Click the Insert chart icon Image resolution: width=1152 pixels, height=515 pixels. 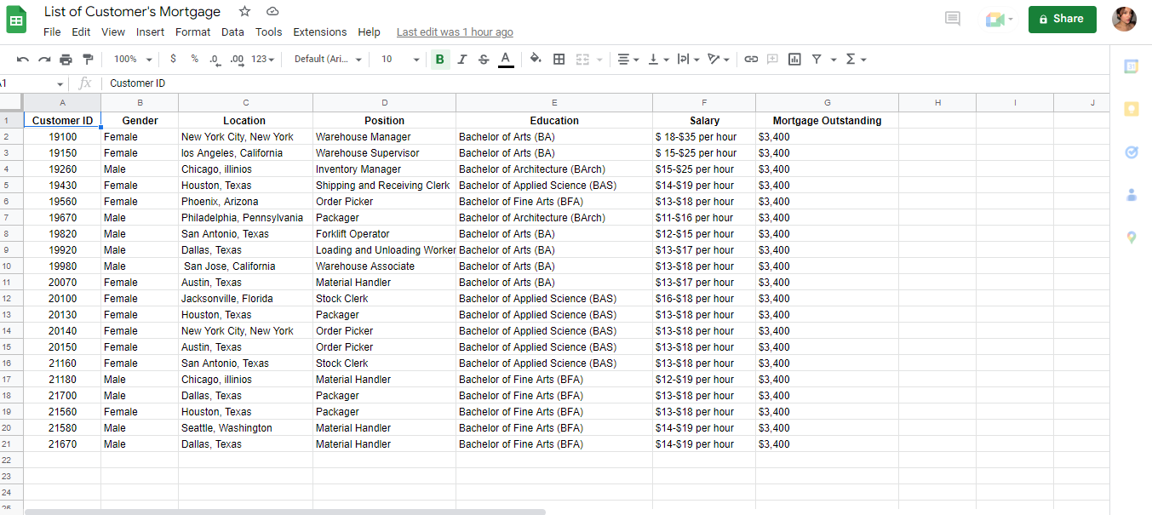pos(794,59)
